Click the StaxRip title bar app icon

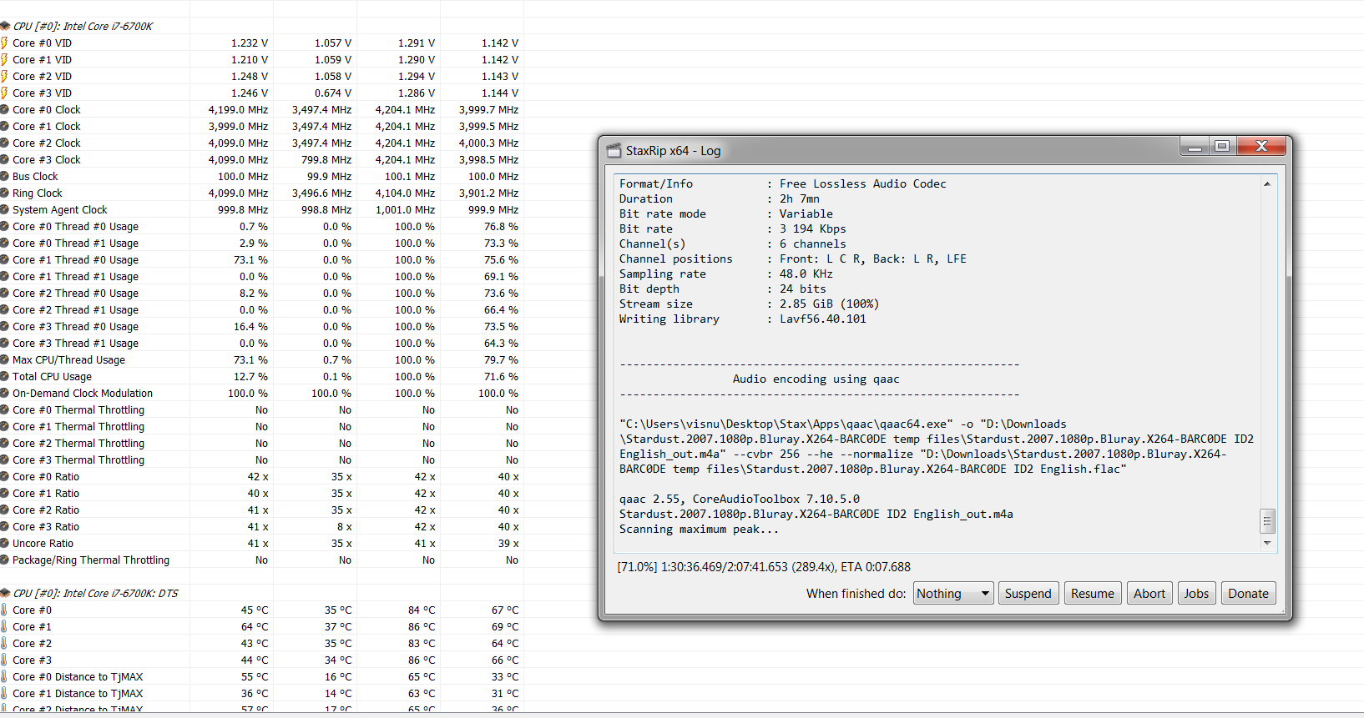coord(614,150)
